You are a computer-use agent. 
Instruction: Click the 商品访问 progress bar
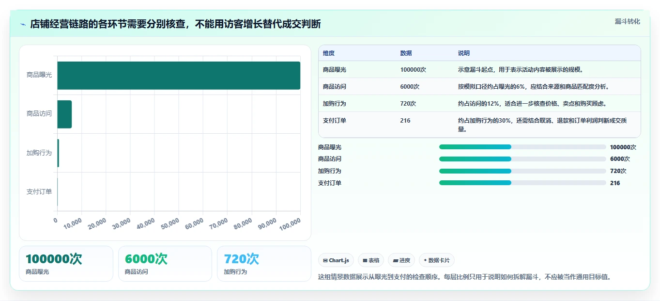coord(522,159)
